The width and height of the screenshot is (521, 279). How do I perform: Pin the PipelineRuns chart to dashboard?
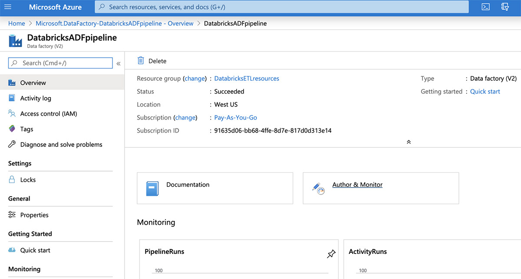[331, 254]
